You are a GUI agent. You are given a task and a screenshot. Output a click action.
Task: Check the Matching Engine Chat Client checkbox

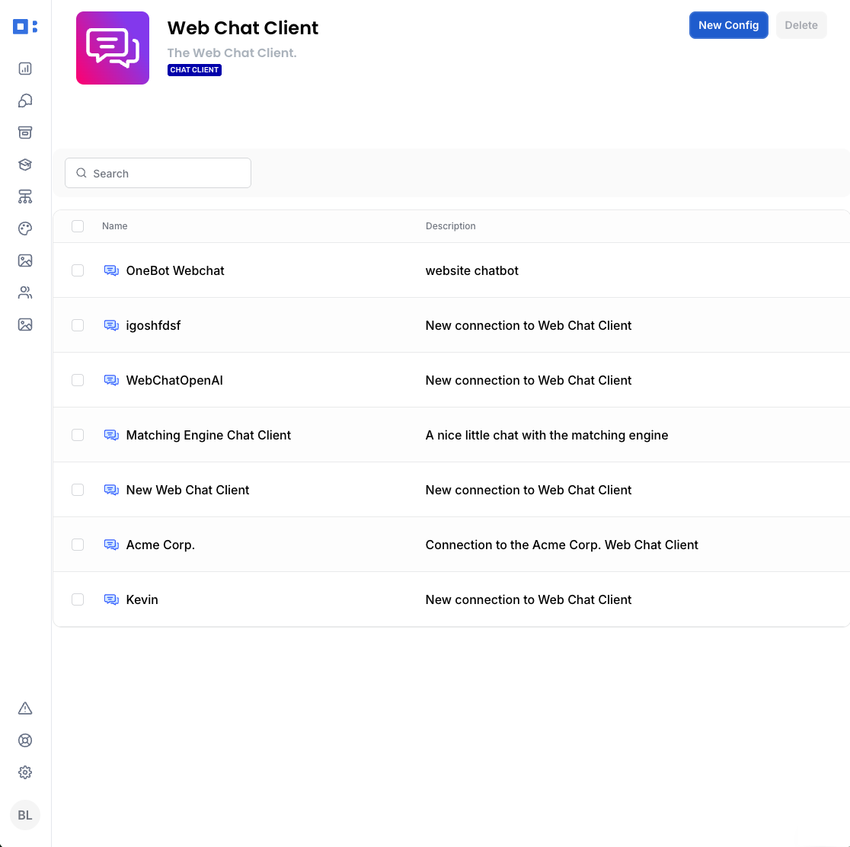pos(78,434)
